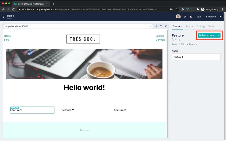Close the storyblok browser tab
The height and width of the screenshot is (141, 226).
click(x=47, y=4)
